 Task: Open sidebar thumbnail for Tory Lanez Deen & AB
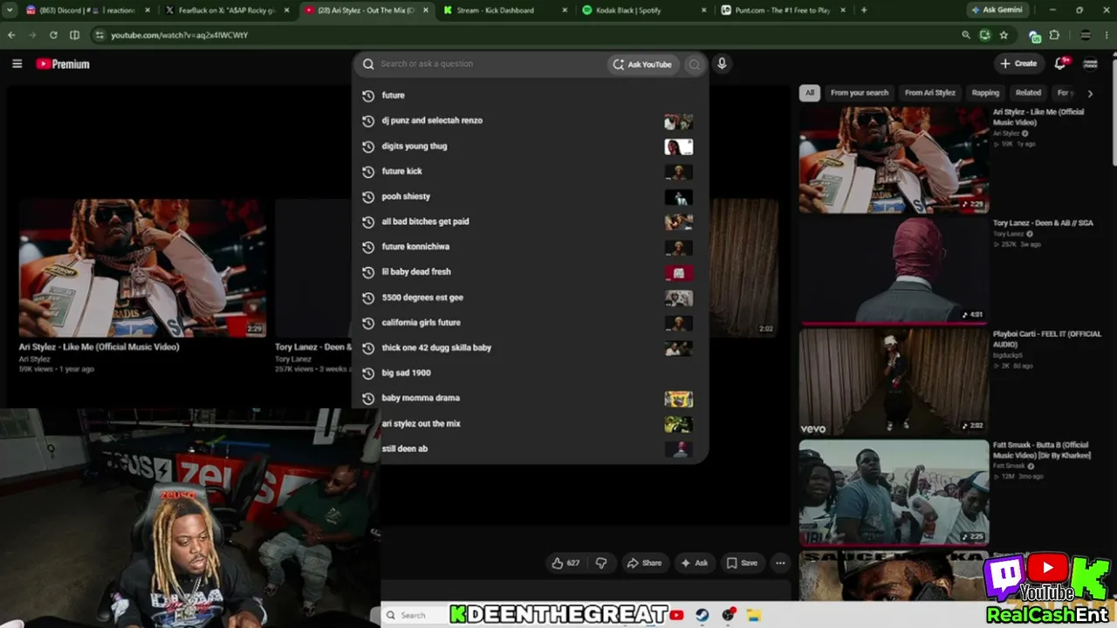[x=894, y=270]
